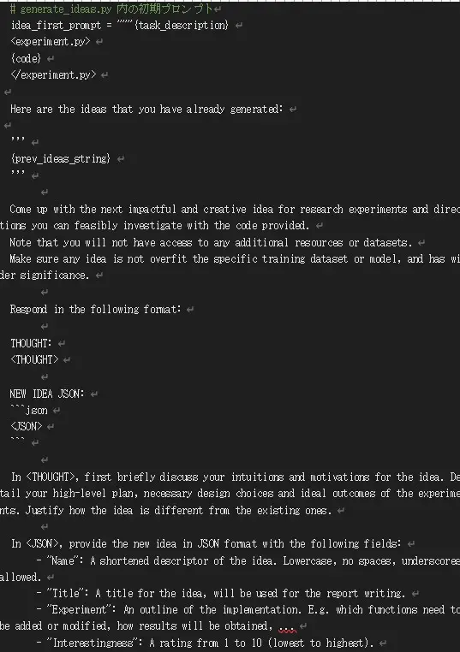Place cursor on idea_first_prompt variable name
The image size is (460, 652).
pos(57,26)
